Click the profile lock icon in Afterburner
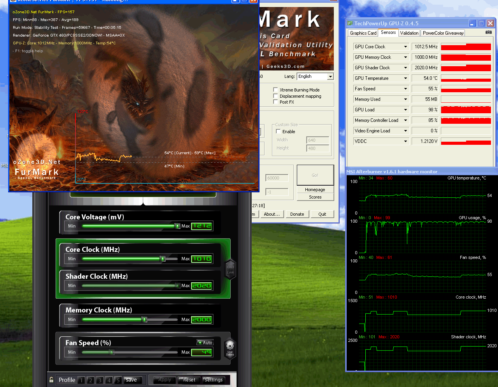 pos(51,380)
